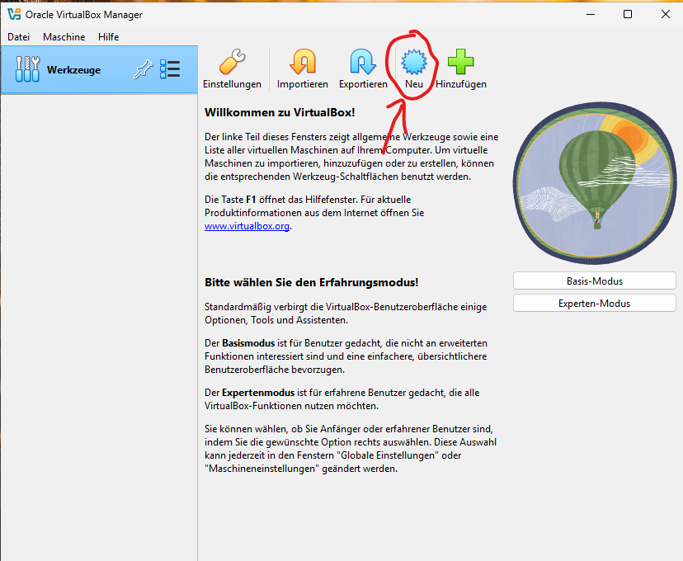Viewport: 683px width, 561px height.
Task: Click the green Hinzufügen plus icon
Action: point(461,62)
